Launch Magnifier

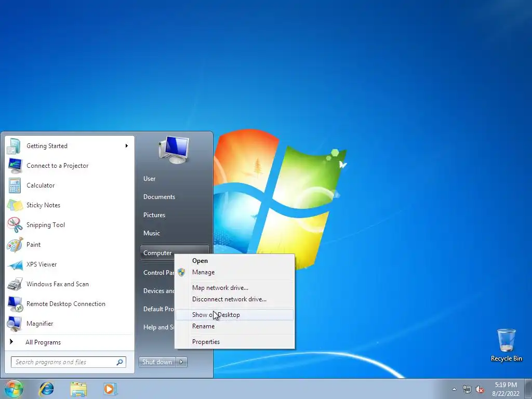[x=70, y=323]
